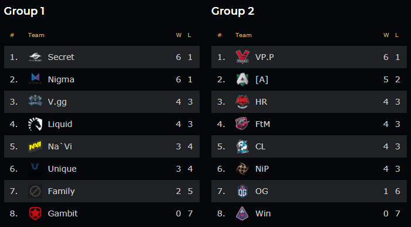This screenshot has width=411, height=227.
Task: Select the Team Liquid horse logo
Action: (35, 124)
